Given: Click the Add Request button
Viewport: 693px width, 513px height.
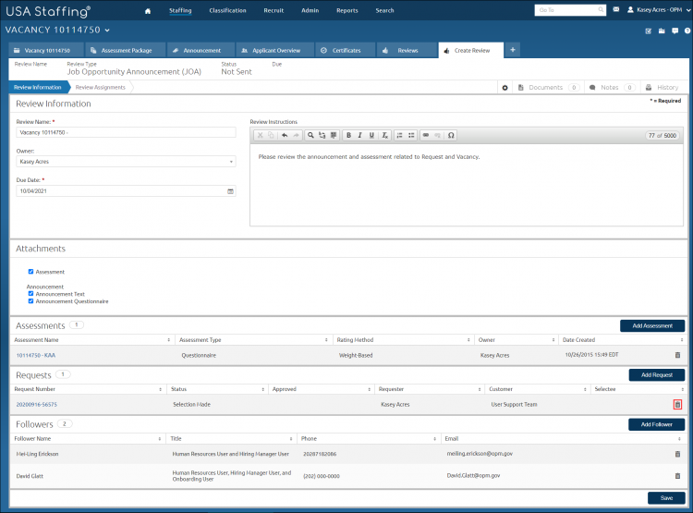Looking at the screenshot, I should pos(657,375).
